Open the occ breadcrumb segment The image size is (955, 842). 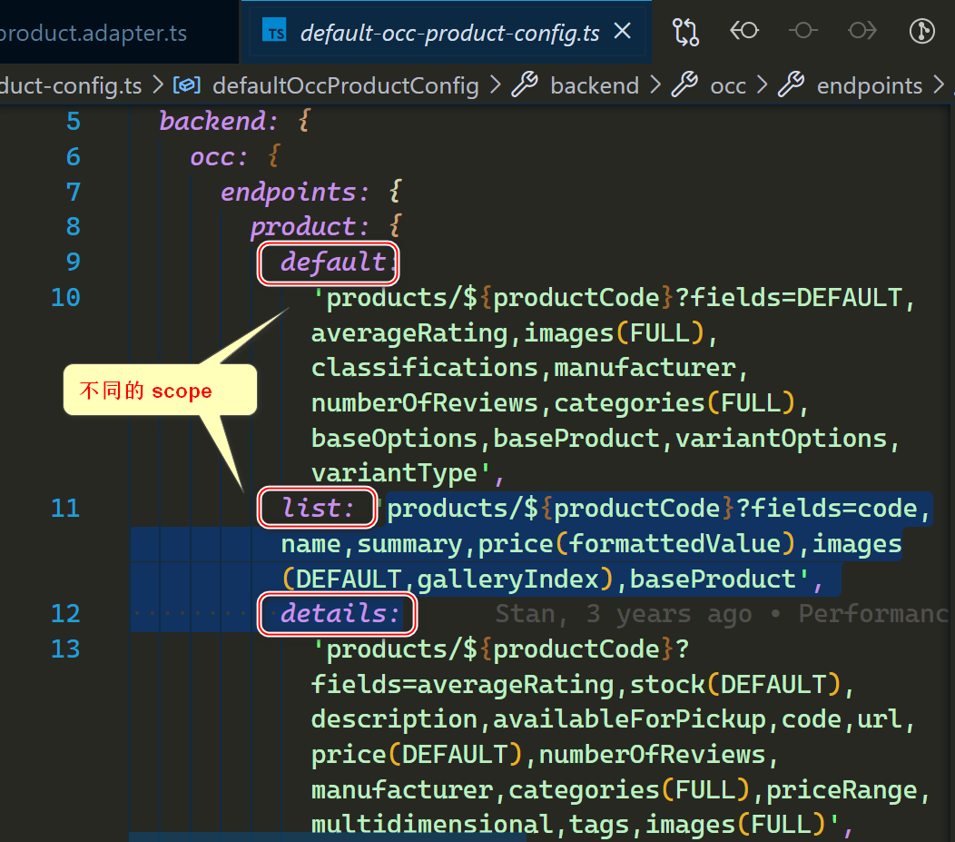728,86
